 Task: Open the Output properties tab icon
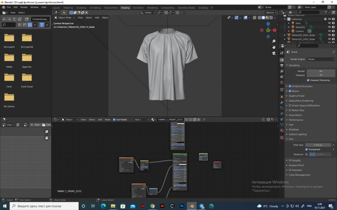tap(282, 66)
